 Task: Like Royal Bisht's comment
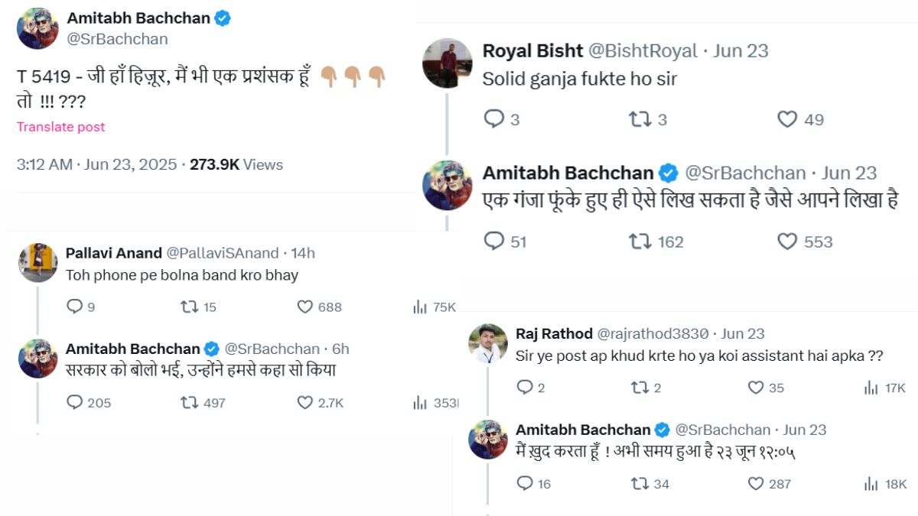(x=787, y=119)
